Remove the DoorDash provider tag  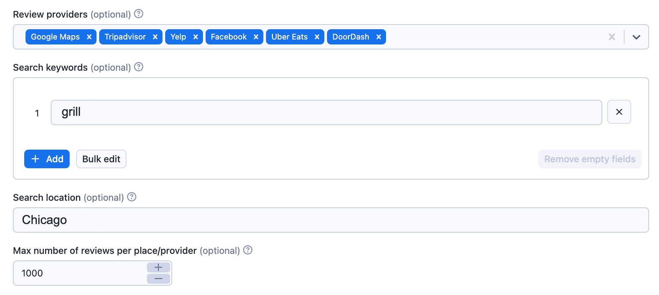[x=378, y=37]
